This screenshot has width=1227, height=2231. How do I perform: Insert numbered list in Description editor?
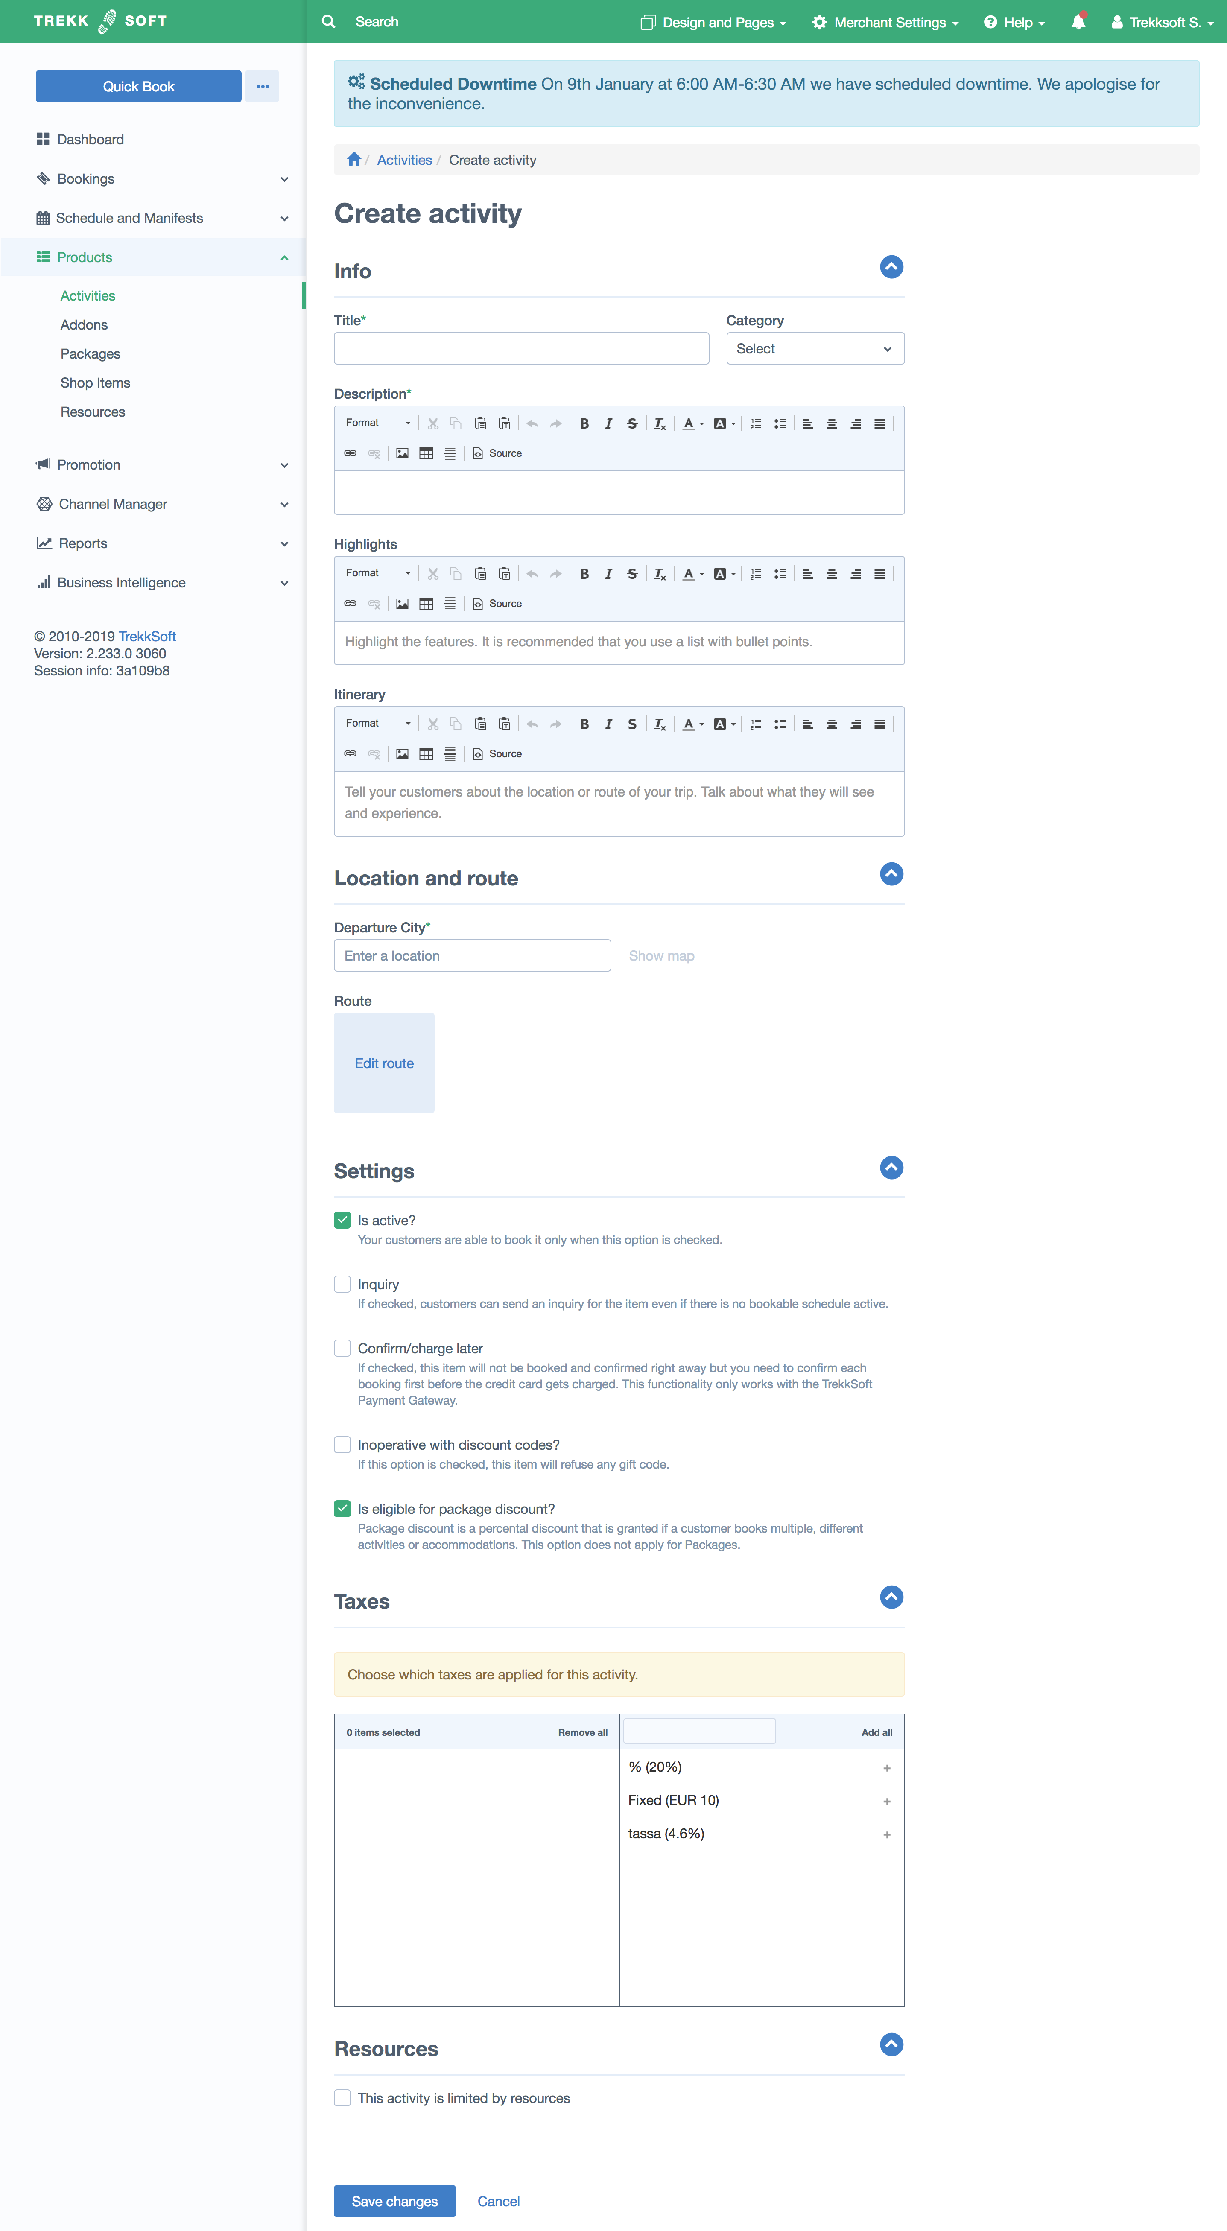click(x=755, y=423)
